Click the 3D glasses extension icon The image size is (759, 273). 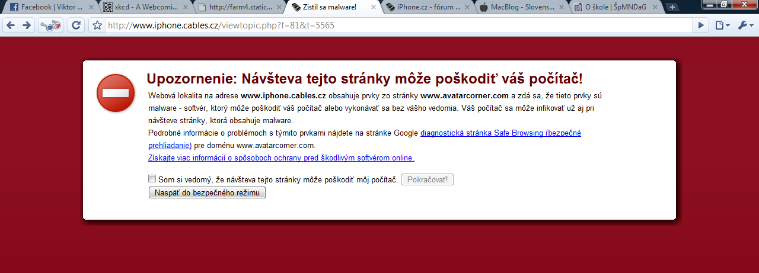tap(50, 25)
